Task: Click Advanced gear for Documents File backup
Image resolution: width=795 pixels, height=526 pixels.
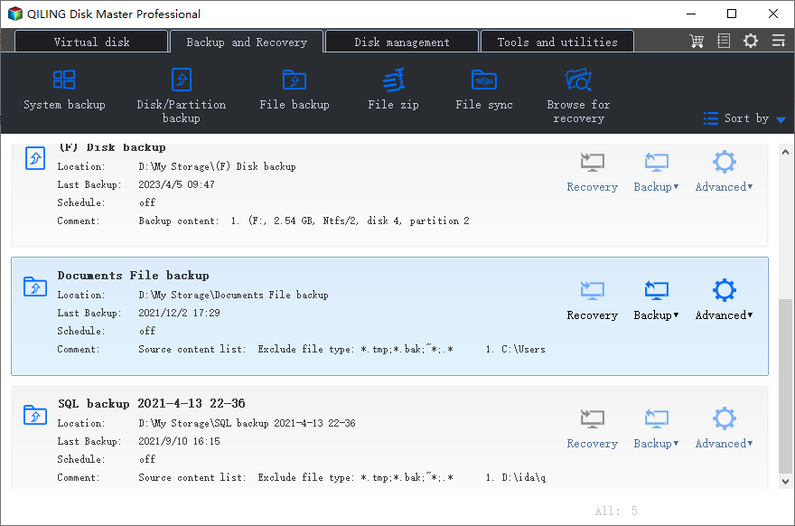Action: (x=724, y=291)
